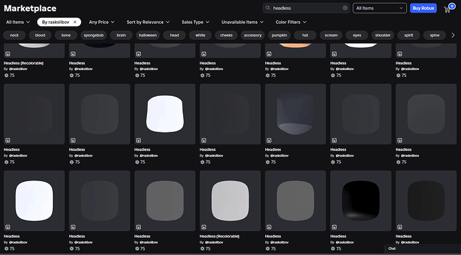This screenshot has height=255, width=461.
Task: Open the matte black head thumbnail above Chat
Action: click(426, 201)
